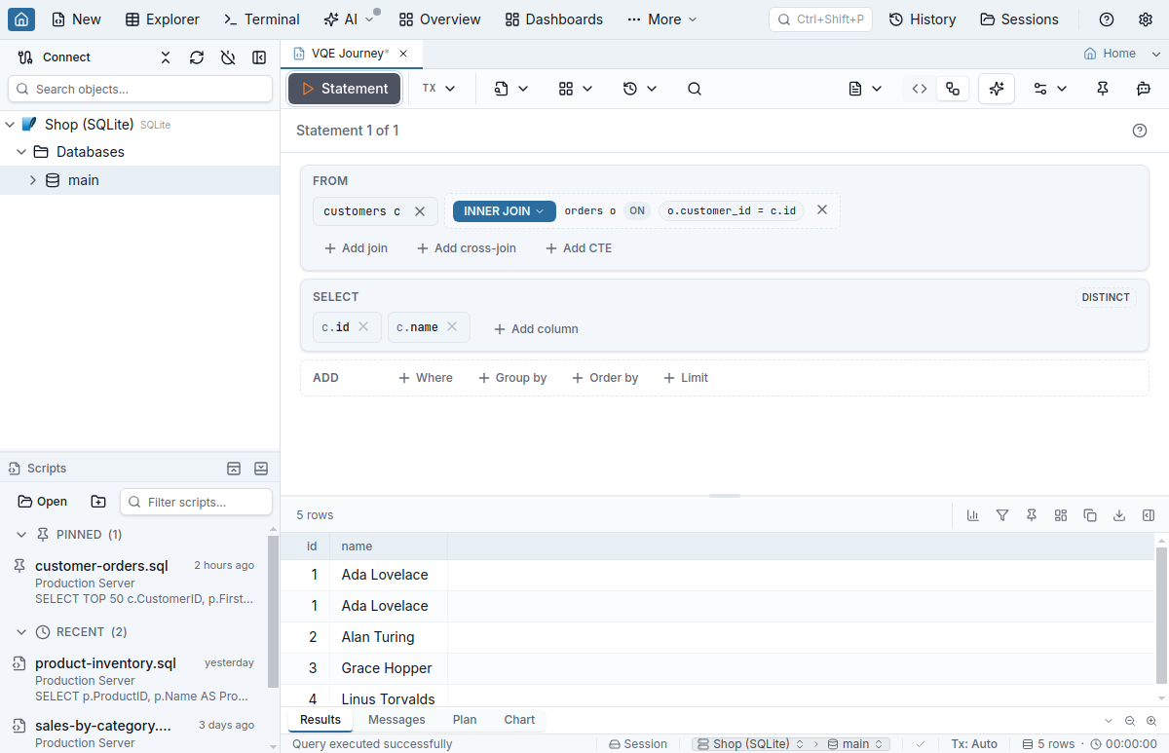Image resolution: width=1169 pixels, height=753 pixels.
Task: Collapse the PINNED scripts section
Action: point(21,535)
